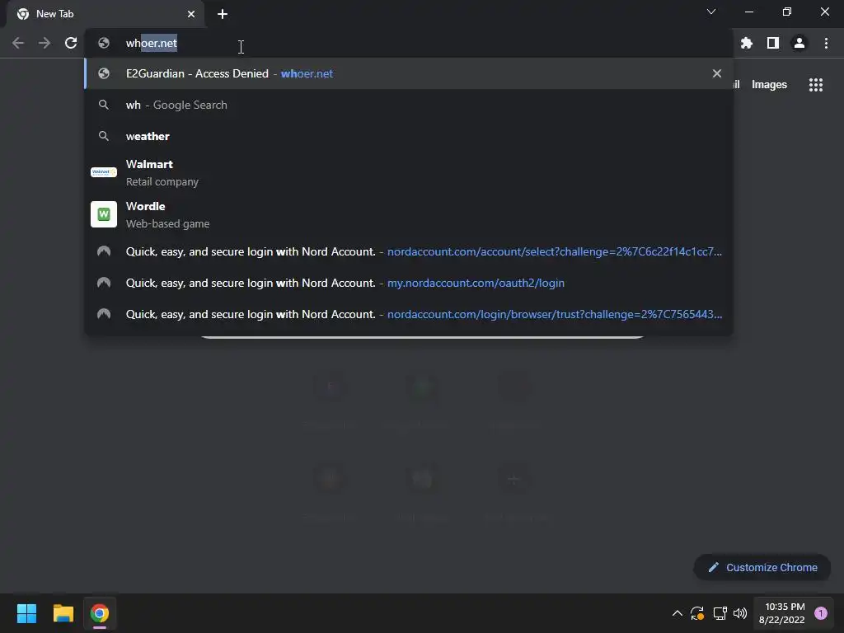Remove the whoer.net suggestion
This screenshot has width=844, height=633.
point(717,73)
